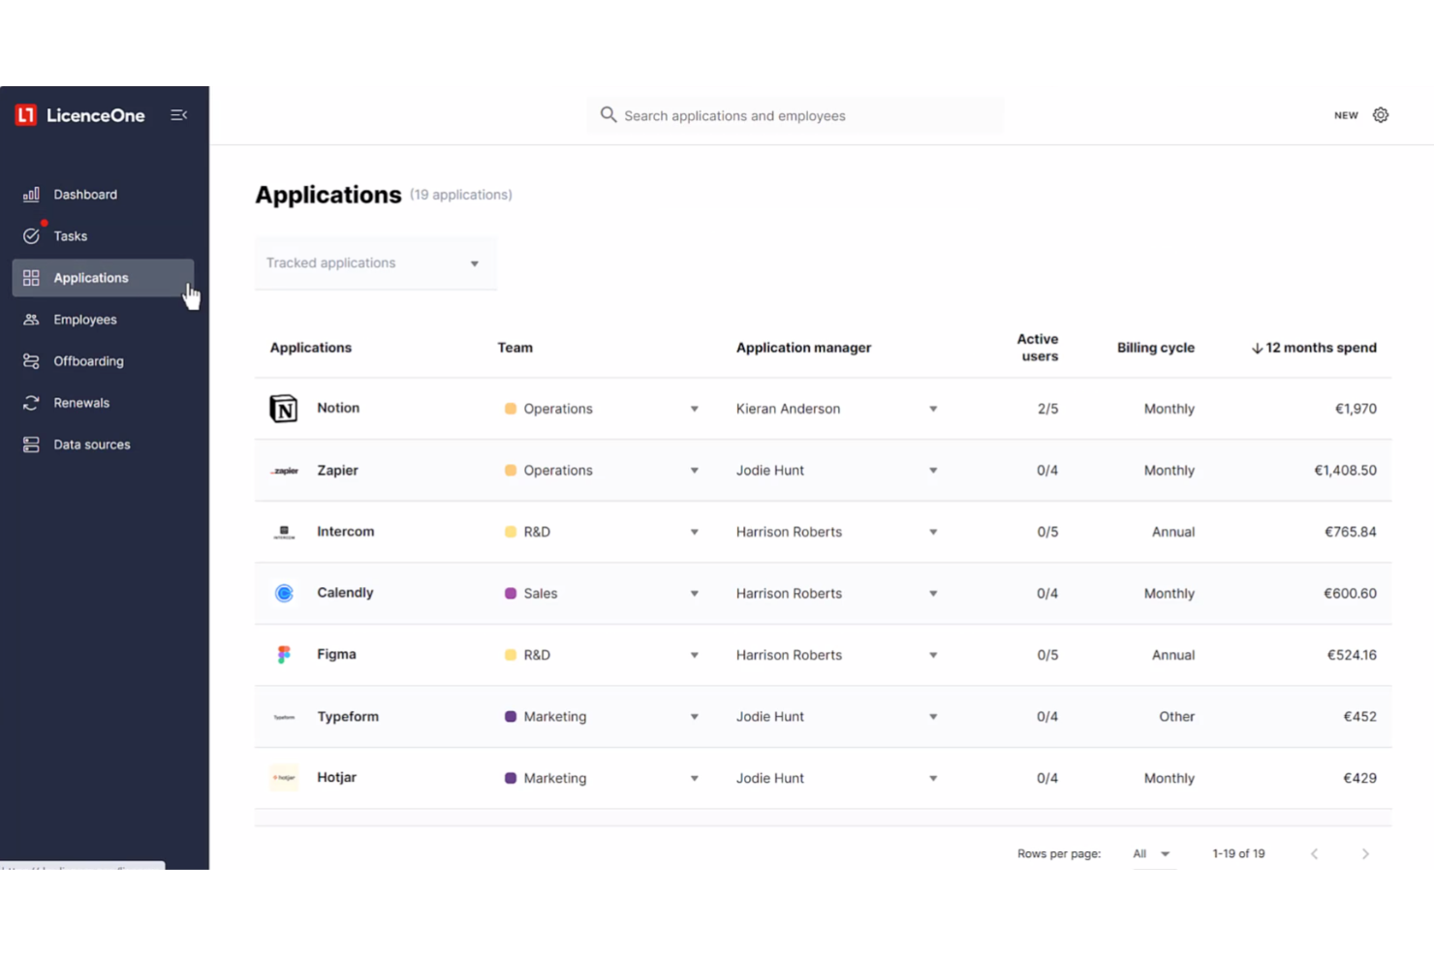This screenshot has height=956, width=1434.
Task: Click the Figma application logo
Action: [x=284, y=654]
